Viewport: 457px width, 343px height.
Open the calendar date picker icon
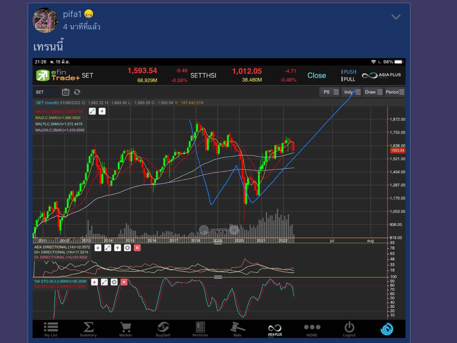point(66,92)
